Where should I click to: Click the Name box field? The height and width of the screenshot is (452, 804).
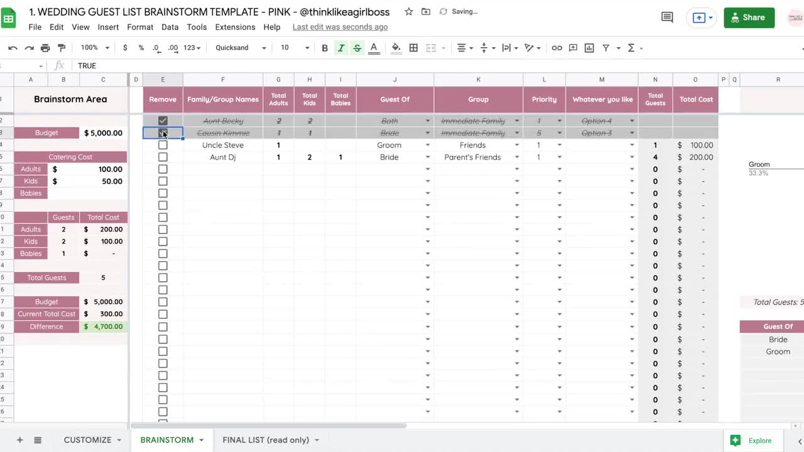point(23,66)
